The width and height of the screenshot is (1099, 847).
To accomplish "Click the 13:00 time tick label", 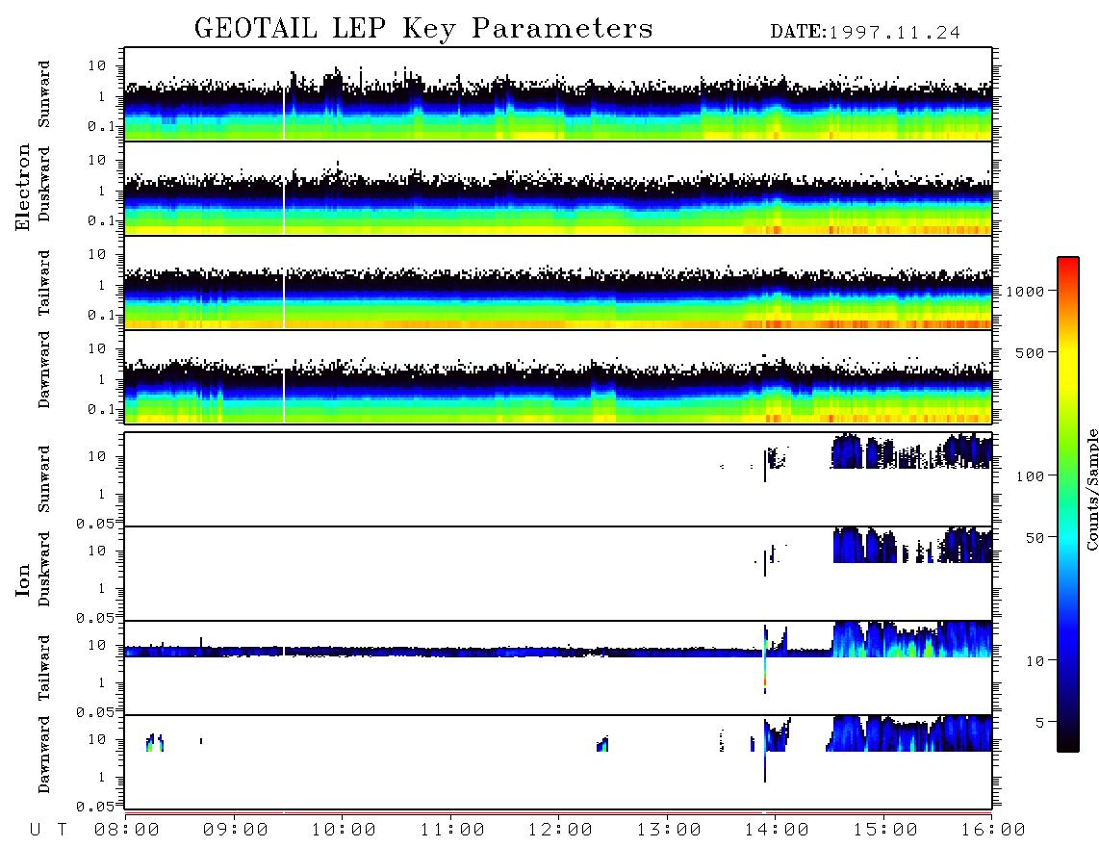I will click(x=669, y=831).
